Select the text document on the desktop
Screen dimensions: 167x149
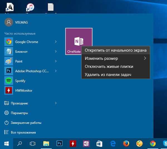click(51, 7)
